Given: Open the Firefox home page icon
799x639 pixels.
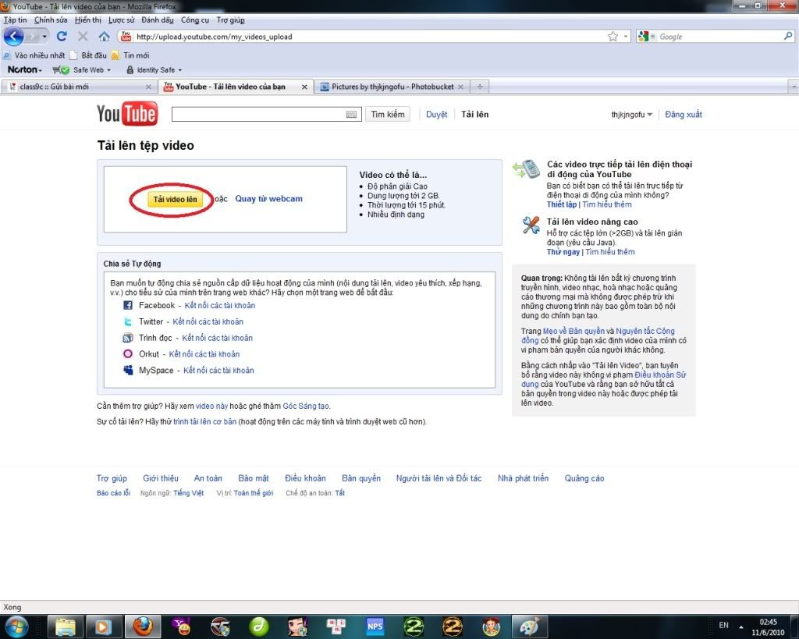Looking at the screenshot, I should [104, 36].
